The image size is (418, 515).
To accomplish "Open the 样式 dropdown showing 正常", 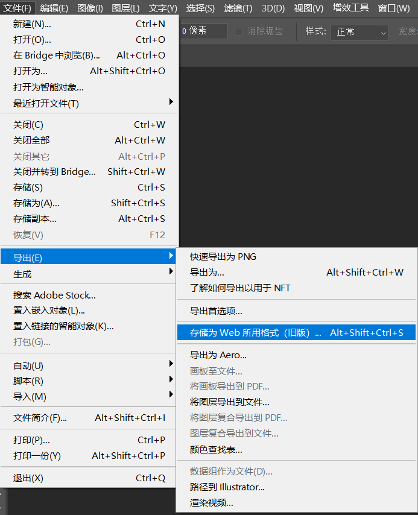I will point(359,32).
